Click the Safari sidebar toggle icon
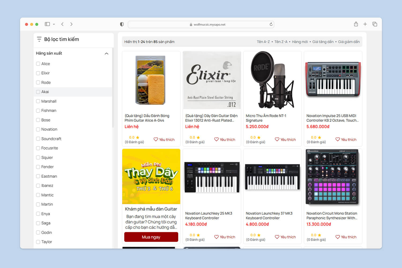Viewport: 402px width, 268px height. click(47, 24)
